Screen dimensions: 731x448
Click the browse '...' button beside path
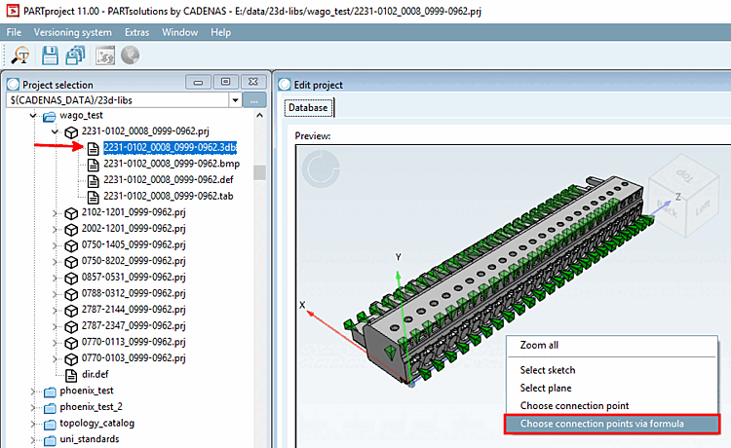point(254,100)
